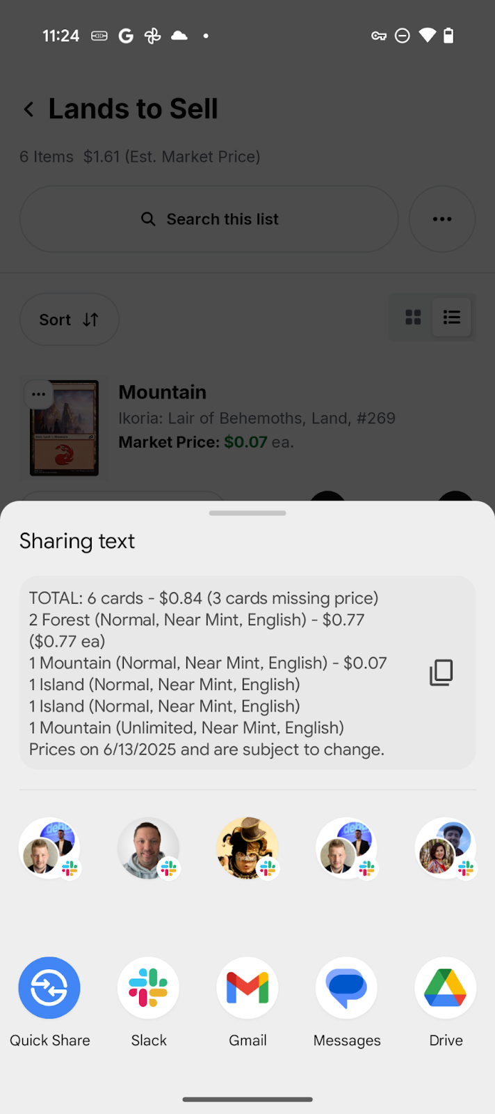Image resolution: width=495 pixels, height=1114 pixels.
Task: Save the shared text to Drive
Action: pyautogui.click(x=446, y=988)
